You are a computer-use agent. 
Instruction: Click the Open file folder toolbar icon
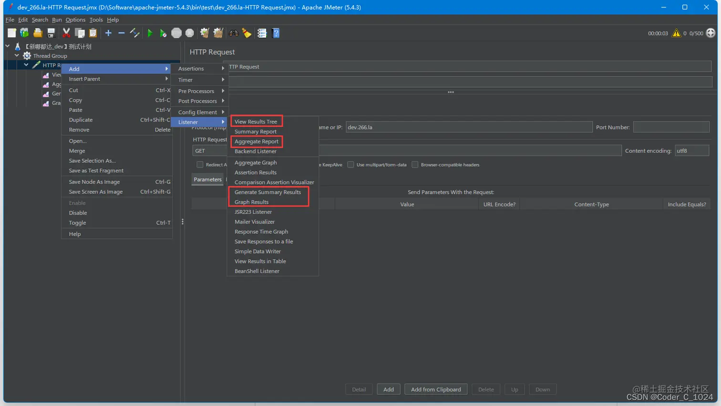coord(38,33)
